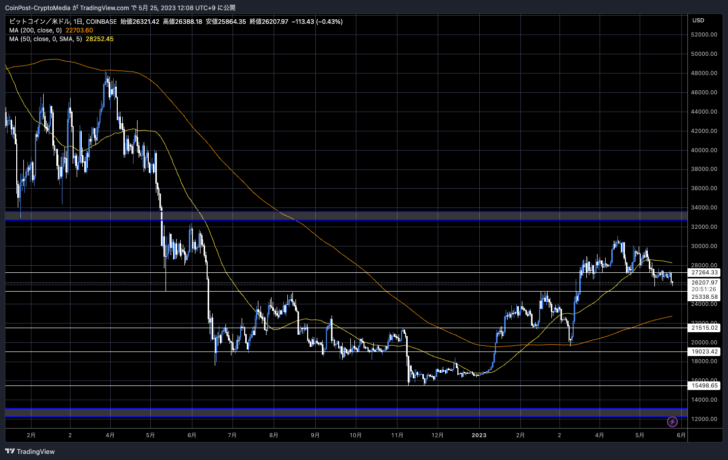Click the 14000.00 price axis label

click(704, 400)
